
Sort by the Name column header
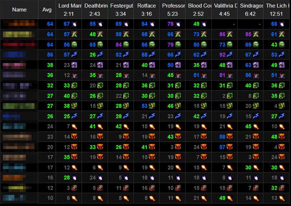[19, 10]
